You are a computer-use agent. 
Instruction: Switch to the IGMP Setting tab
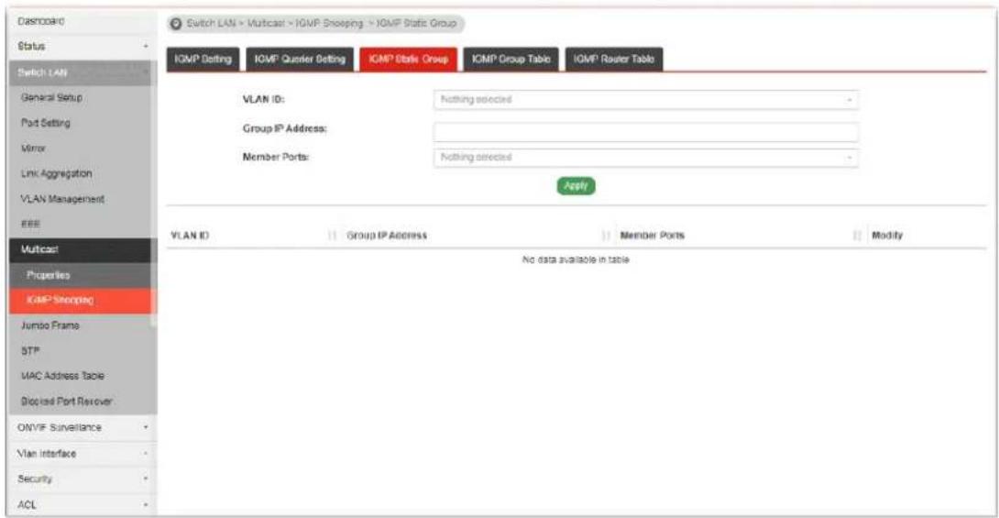click(203, 60)
